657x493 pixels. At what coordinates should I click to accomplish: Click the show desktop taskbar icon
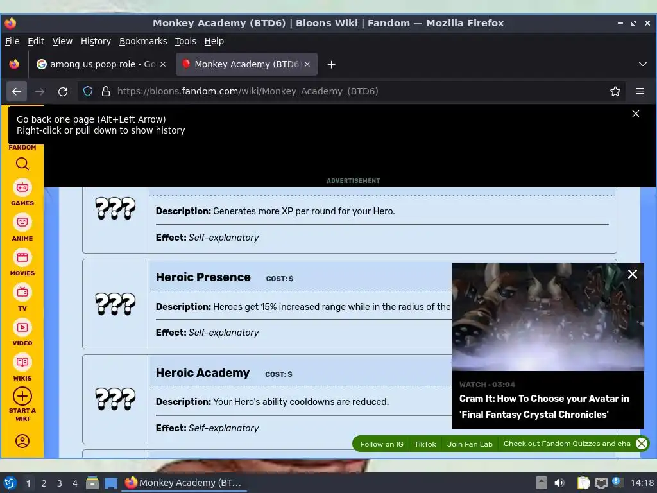point(110,483)
